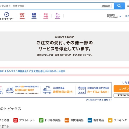
Task: Click カード払いもOK! text
Action: [x=98, y=92]
